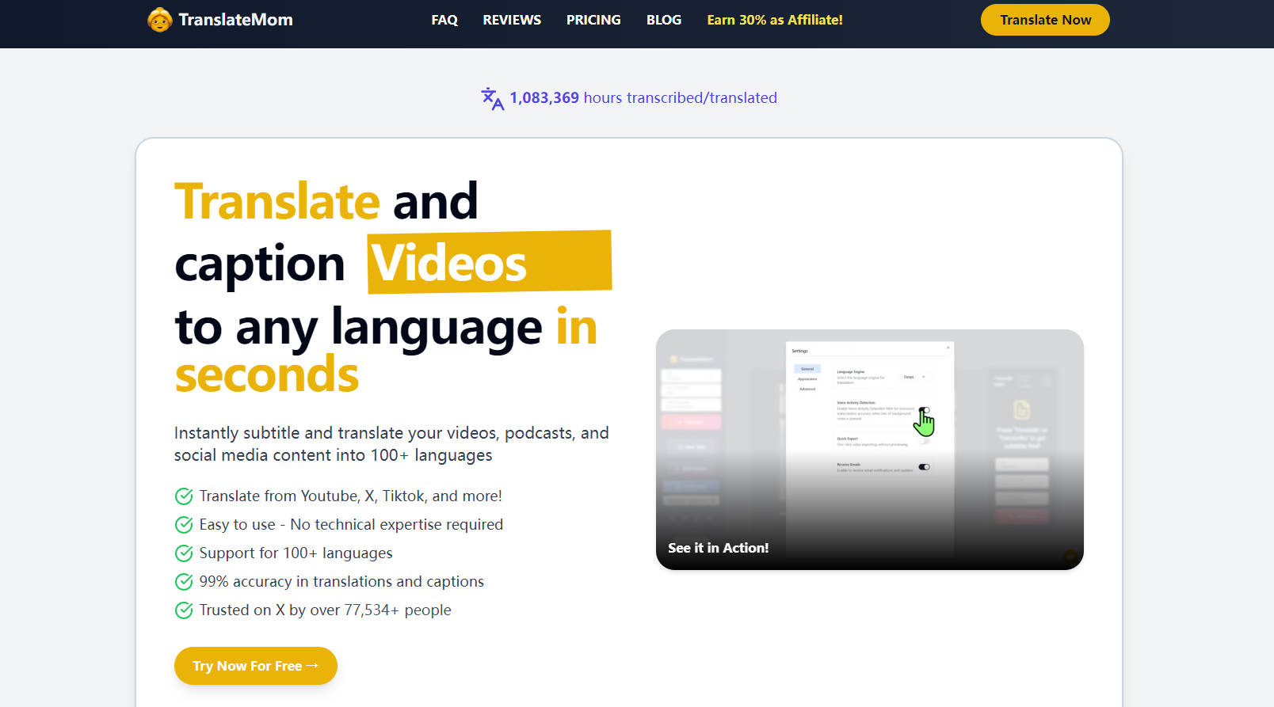This screenshot has width=1274, height=707.
Task: Toggle the Receive Emails switch in preview
Action: point(924,467)
